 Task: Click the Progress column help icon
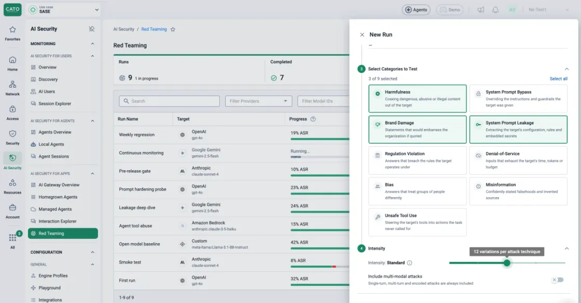[313, 119]
